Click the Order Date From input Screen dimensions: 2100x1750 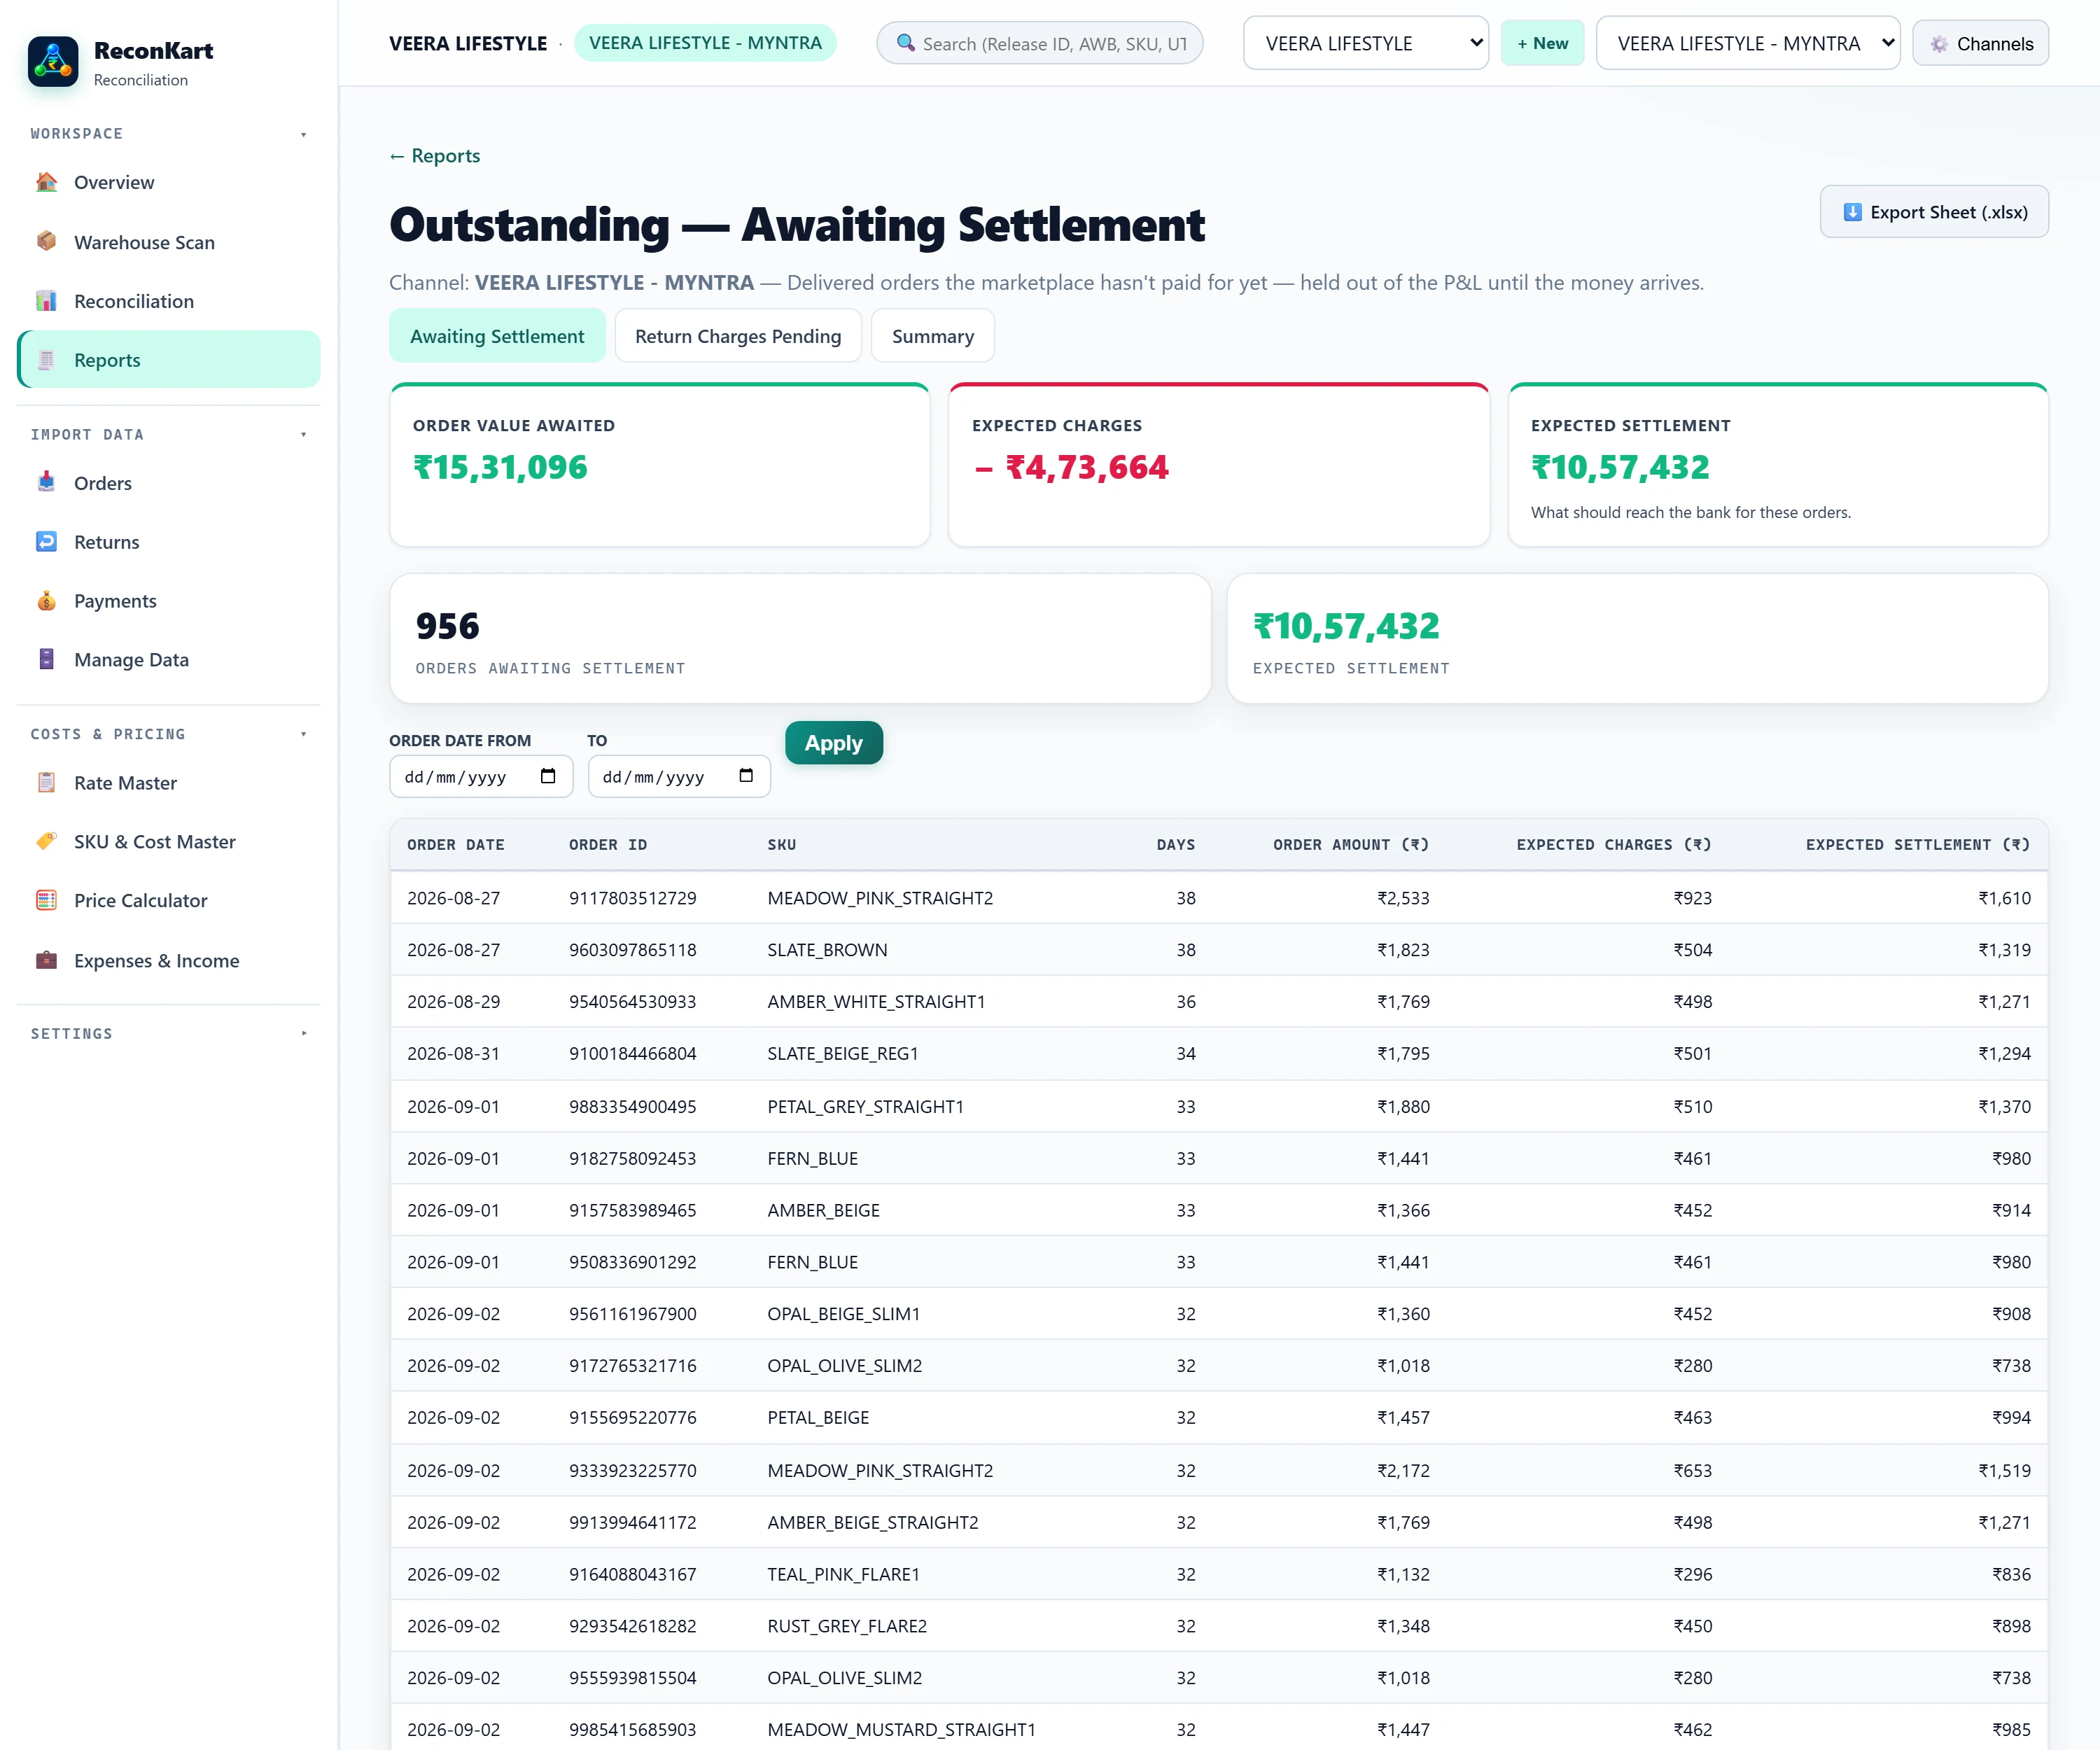[481, 776]
